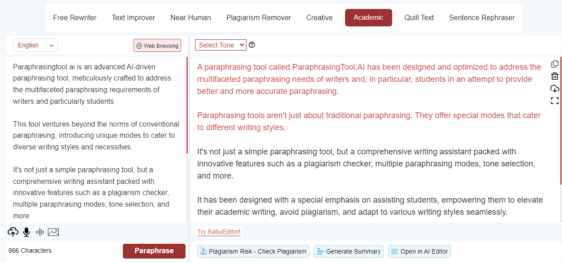Click output paragraph 'It has been designed with'
Screen dimensions: 562x263
[370, 206]
